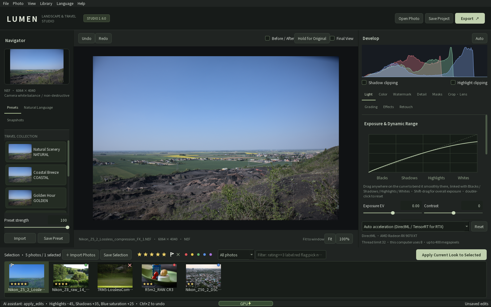Turn on Highlight clipping
The image size is (491, 307).
pos(453,83)
